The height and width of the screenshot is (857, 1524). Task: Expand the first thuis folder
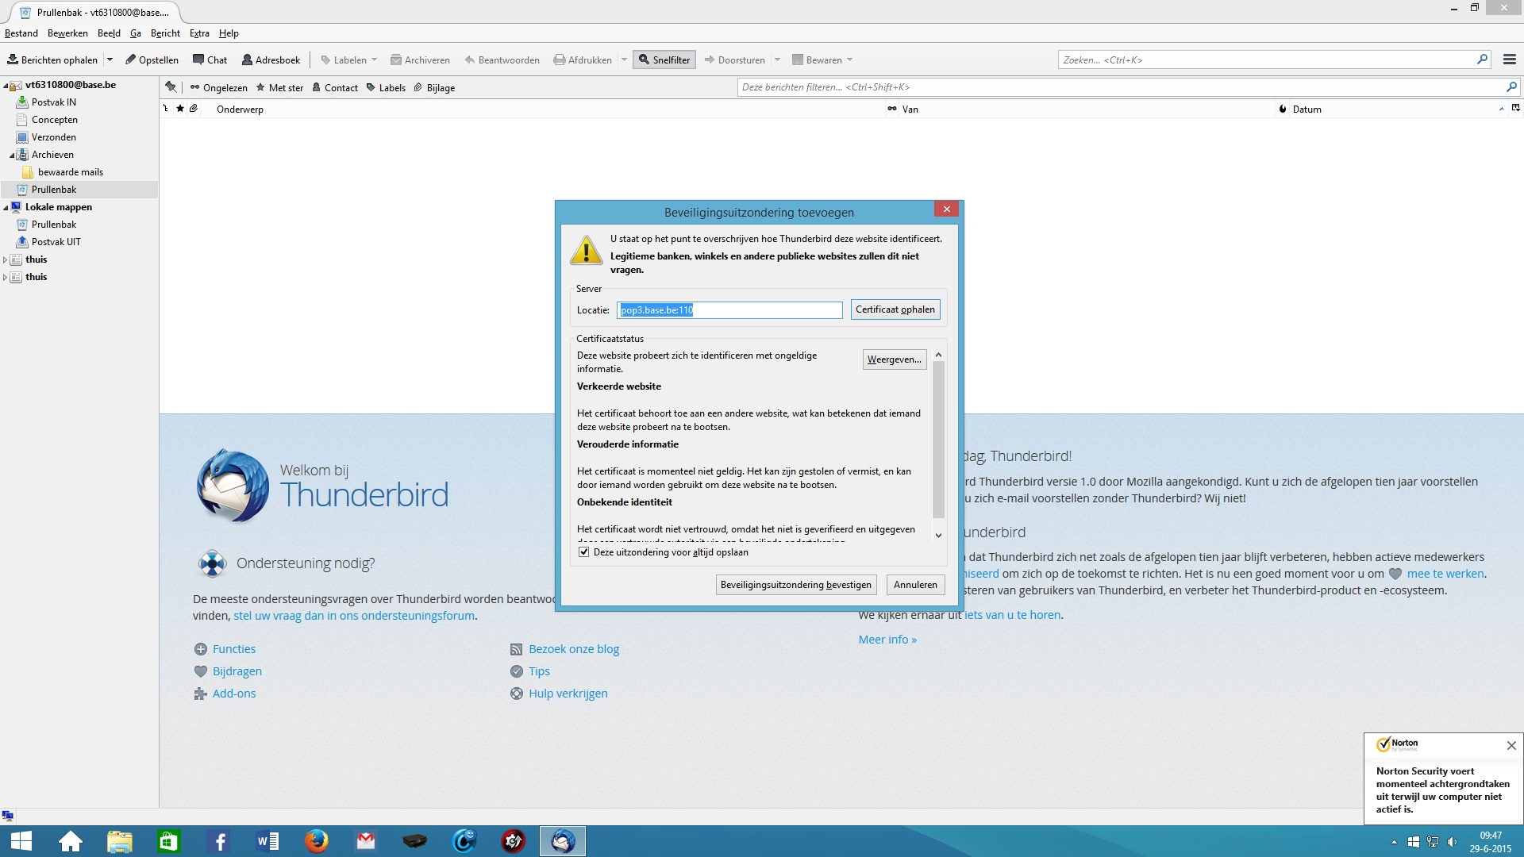pyautogui.click(x=5, y=259)
